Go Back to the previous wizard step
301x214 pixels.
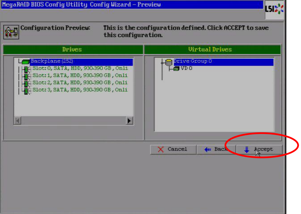click(x=216, y=149)
